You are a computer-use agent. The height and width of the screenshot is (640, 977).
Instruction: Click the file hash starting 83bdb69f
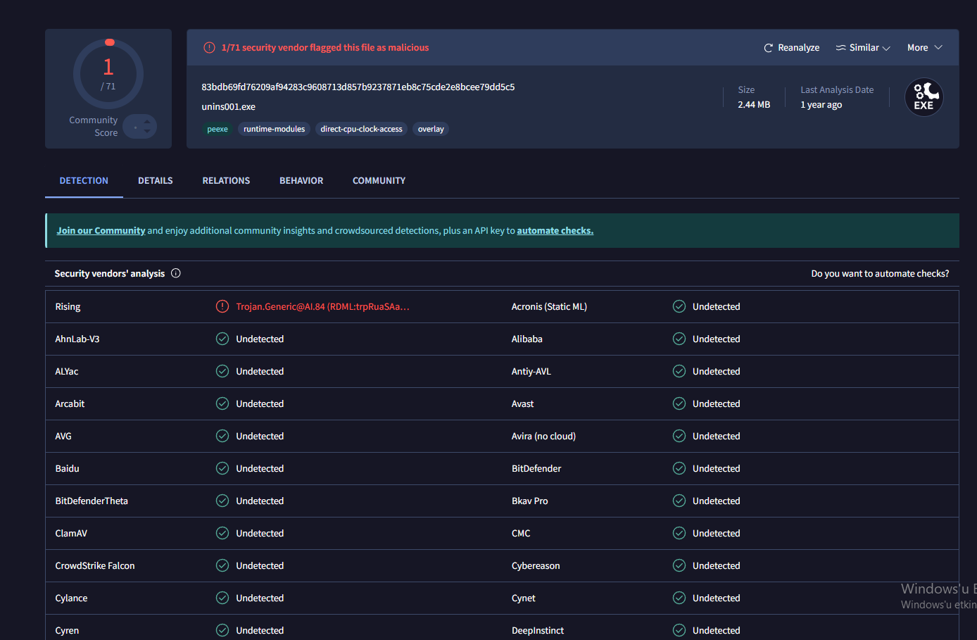pos(358,87)
